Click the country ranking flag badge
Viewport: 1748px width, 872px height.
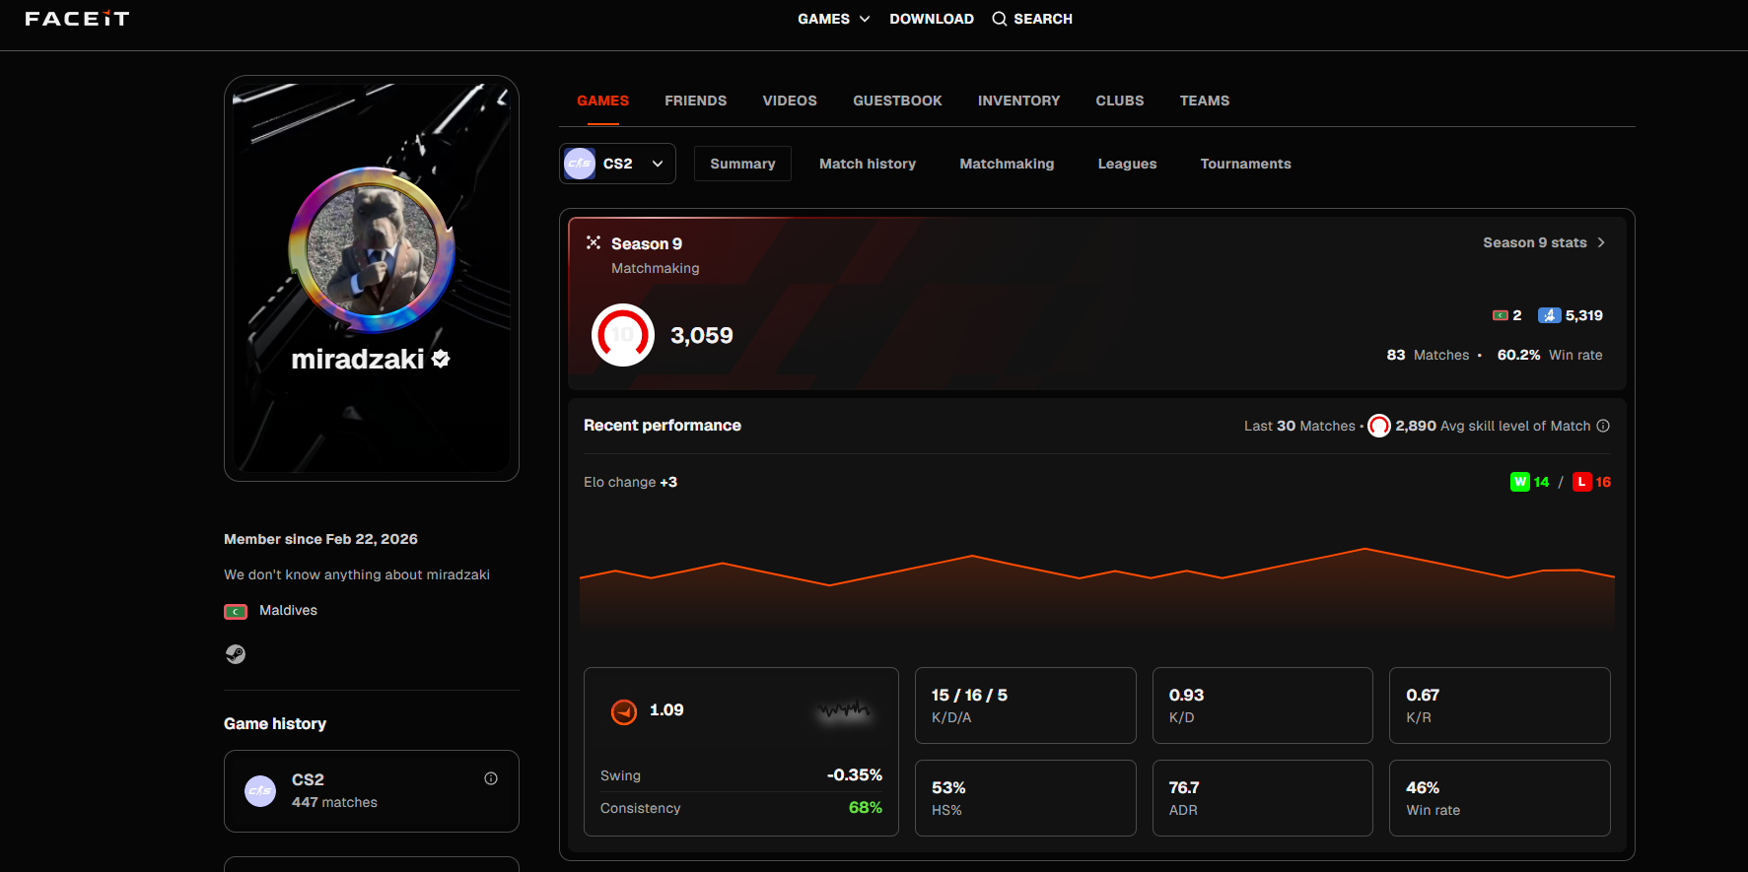[1501, 315]
